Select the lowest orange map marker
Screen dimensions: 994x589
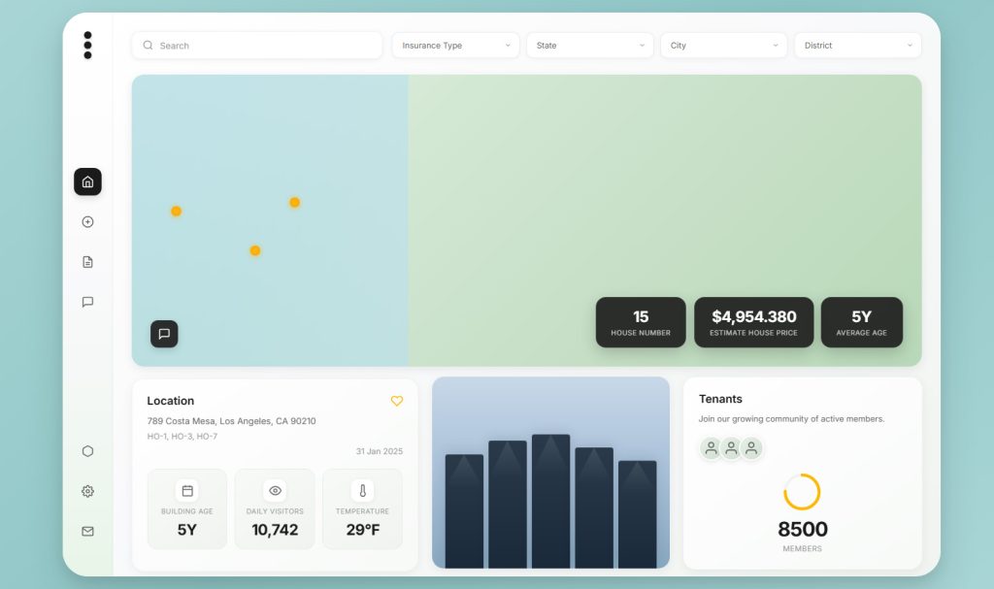point(255,250)
